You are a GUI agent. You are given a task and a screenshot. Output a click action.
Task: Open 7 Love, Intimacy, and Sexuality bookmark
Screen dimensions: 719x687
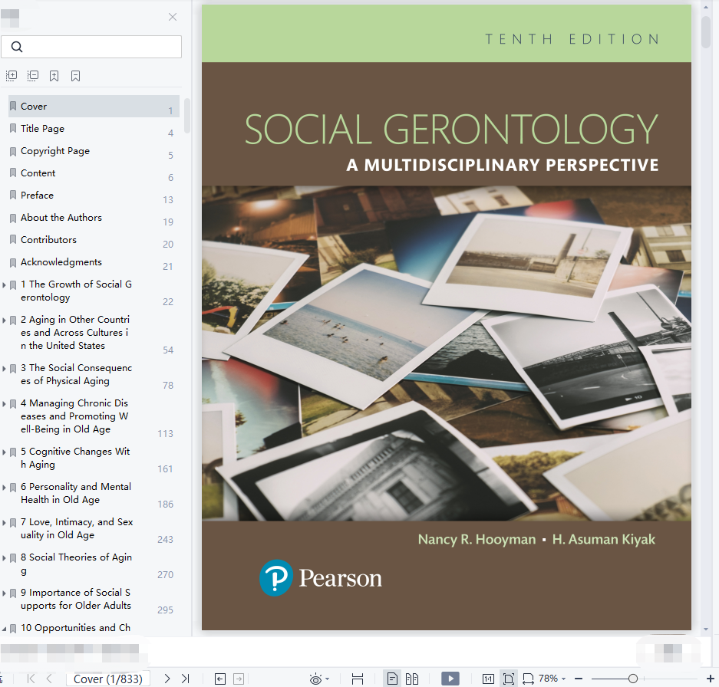pos(77,528)
